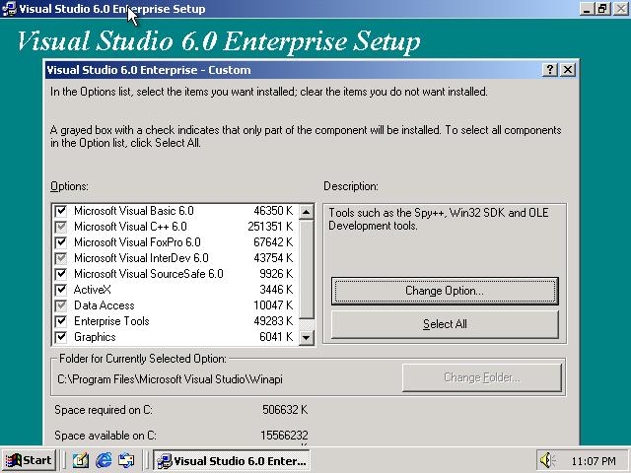Click the 506632 K space required value
This screenshot has height=473, width=631.
(x=285, y=410)
